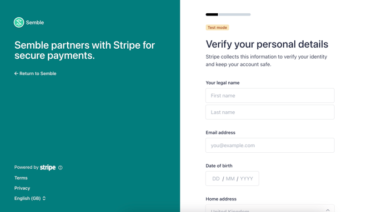Screen dimensions: 382x212
Task: Click the language selector chevrons icon
Action: pyautogui.click(x=44, y=198)
